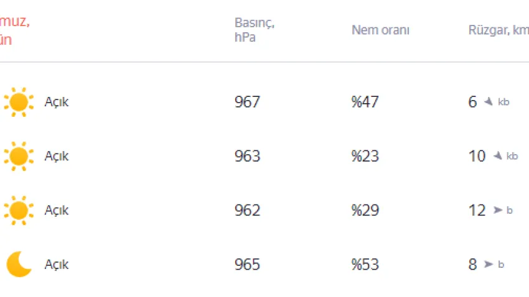This screenshot has width=529, height=297.
Task: Click the red date heading text
Action: click(14, 30)
